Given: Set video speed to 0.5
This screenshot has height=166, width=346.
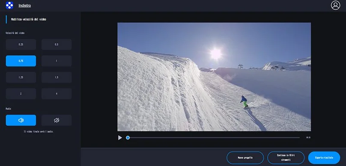Looking at the screenshot, I should 57,44.
